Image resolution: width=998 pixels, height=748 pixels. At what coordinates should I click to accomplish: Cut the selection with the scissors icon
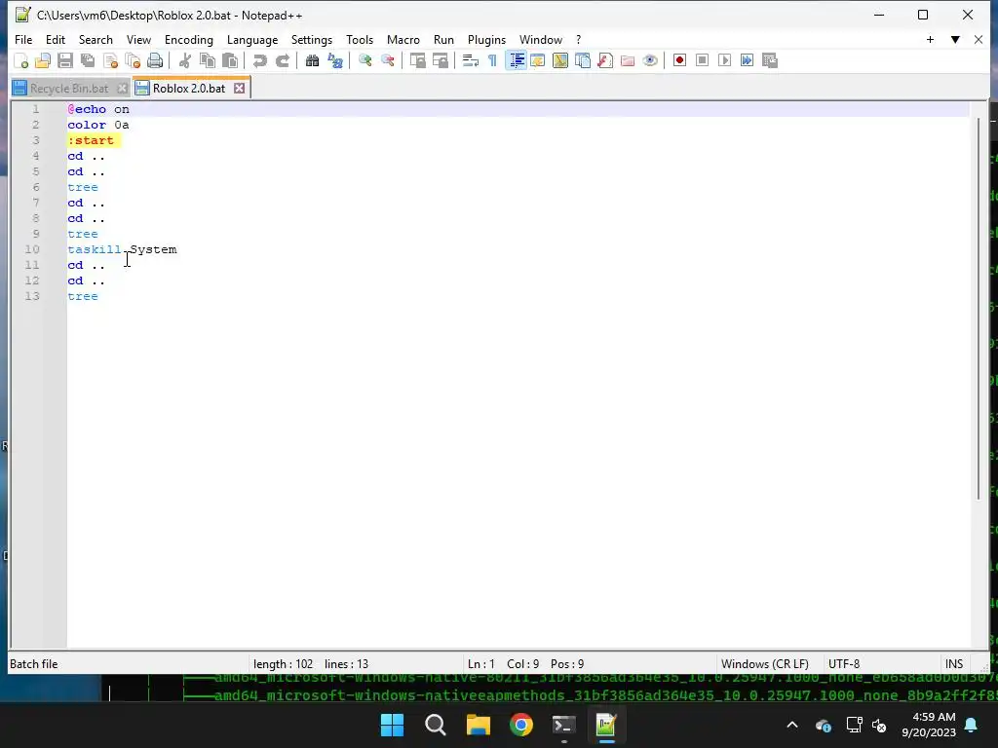pyautogui.click(x=185, y=60)
